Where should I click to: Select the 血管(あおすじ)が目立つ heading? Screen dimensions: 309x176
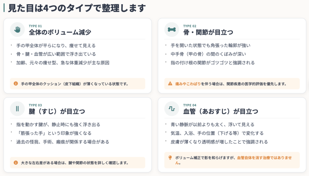coord(221,111)
